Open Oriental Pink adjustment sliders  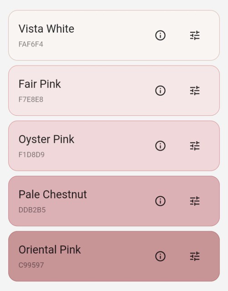pyautogui.click(x=195, y=256)
